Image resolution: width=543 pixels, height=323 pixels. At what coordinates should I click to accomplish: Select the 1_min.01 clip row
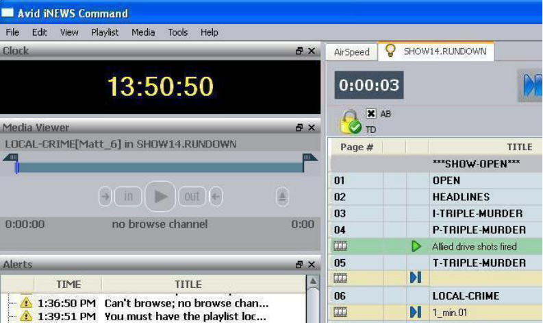click(x=435, y=312)
